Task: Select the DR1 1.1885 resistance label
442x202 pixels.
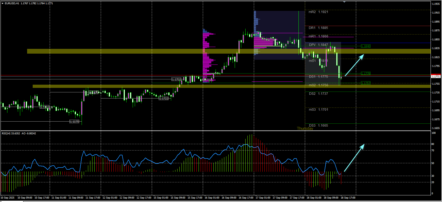Action: pos(318,28)
